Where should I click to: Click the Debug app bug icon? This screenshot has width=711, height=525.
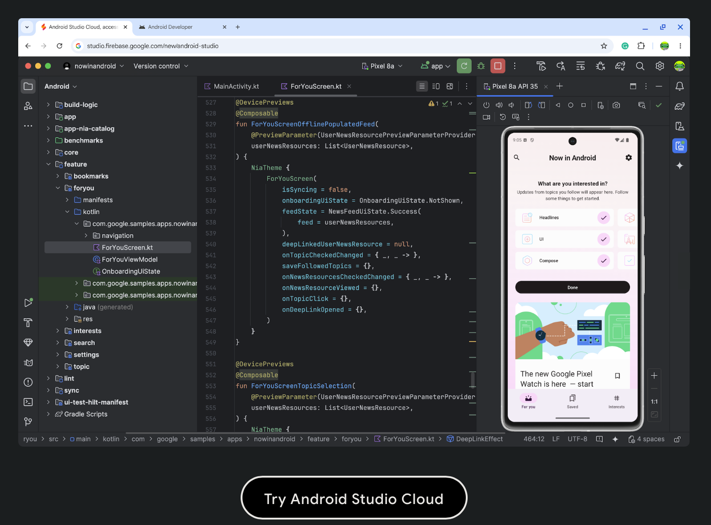tap(481, 66)
